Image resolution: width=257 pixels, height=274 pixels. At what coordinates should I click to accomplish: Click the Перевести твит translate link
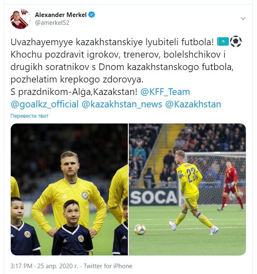pyautogui.click(x=29, y=116)
